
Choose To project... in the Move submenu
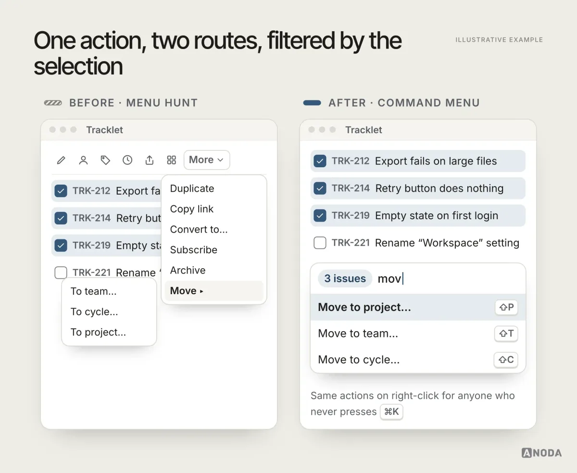(x=109, y=332)
